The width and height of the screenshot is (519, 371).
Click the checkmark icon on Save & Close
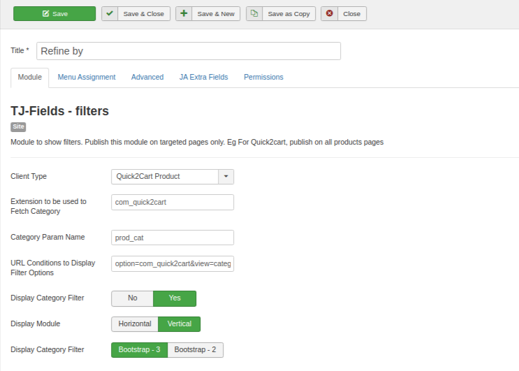coord(110,14)
